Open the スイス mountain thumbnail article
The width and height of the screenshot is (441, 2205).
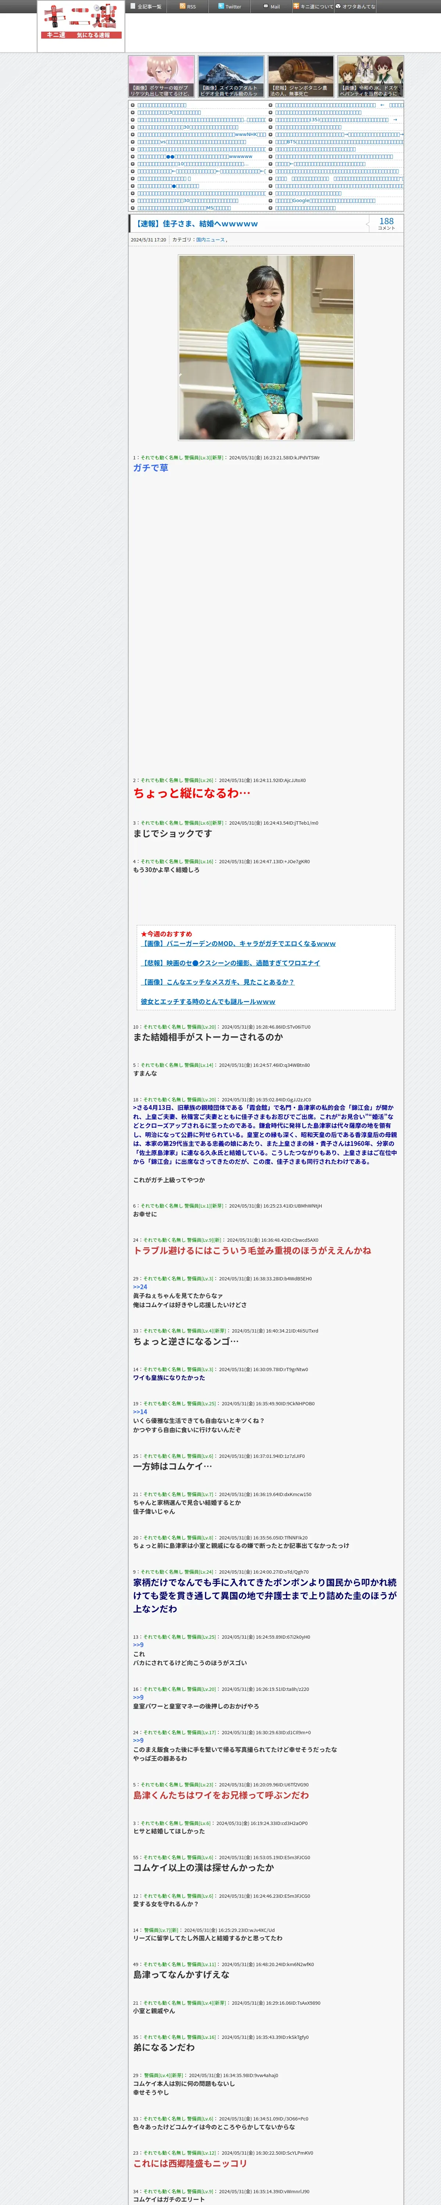pos(231,76)
